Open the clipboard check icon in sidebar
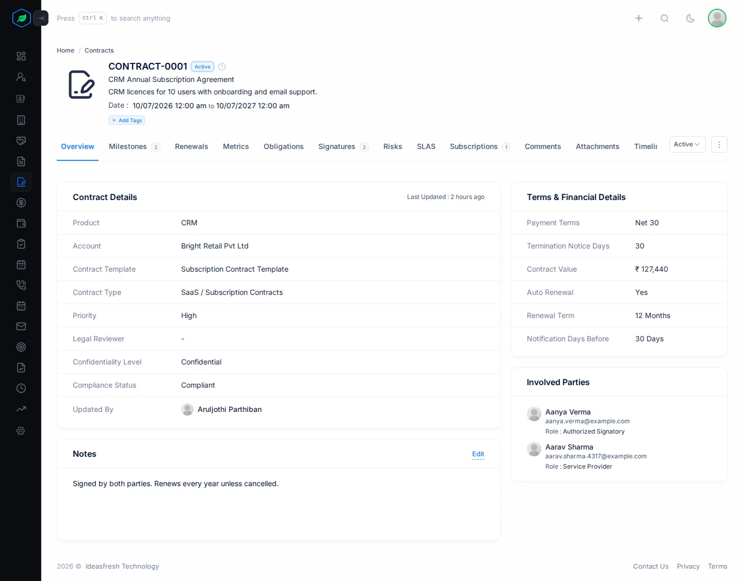The height and width of the screenshot is (581, 743). 21,244
